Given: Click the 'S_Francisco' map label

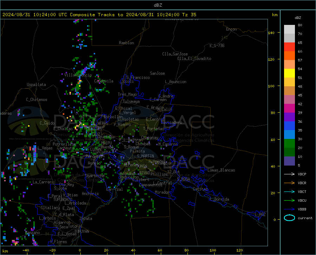Looking at the screenshot, I should pyautogui.click(x=138, y=78).
